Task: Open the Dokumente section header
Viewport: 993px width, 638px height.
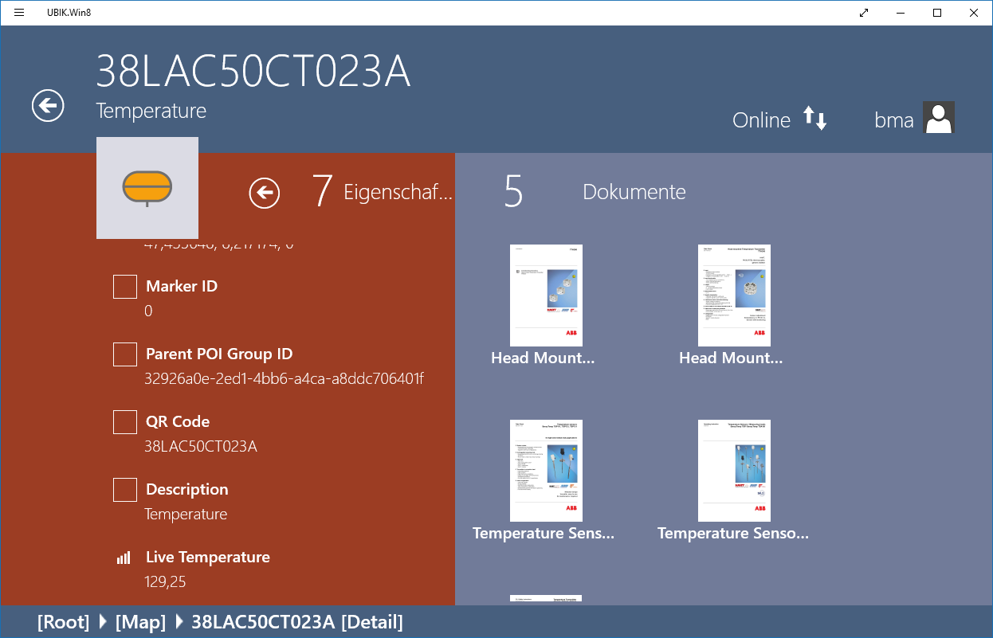Action: coord(634,192)
